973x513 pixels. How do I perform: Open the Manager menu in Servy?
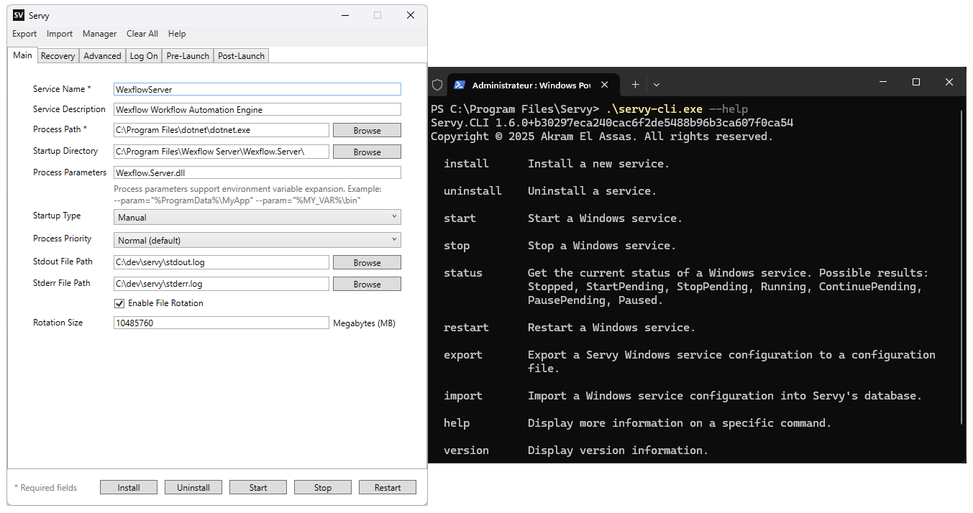[99, 34]
